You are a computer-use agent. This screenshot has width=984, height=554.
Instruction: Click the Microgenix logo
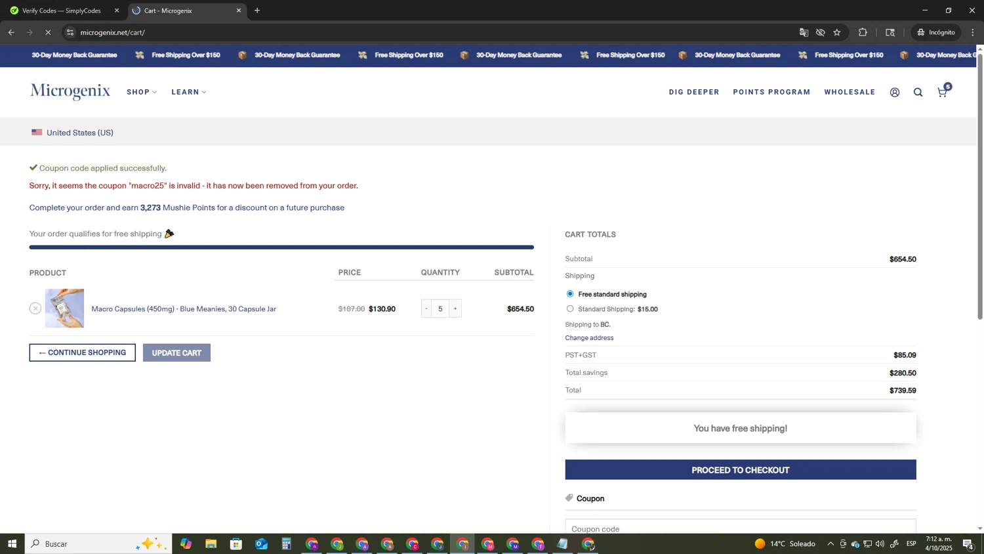[70, 91]
